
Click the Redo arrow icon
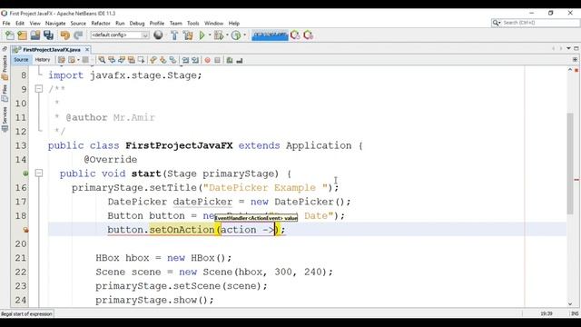(78, 35)
